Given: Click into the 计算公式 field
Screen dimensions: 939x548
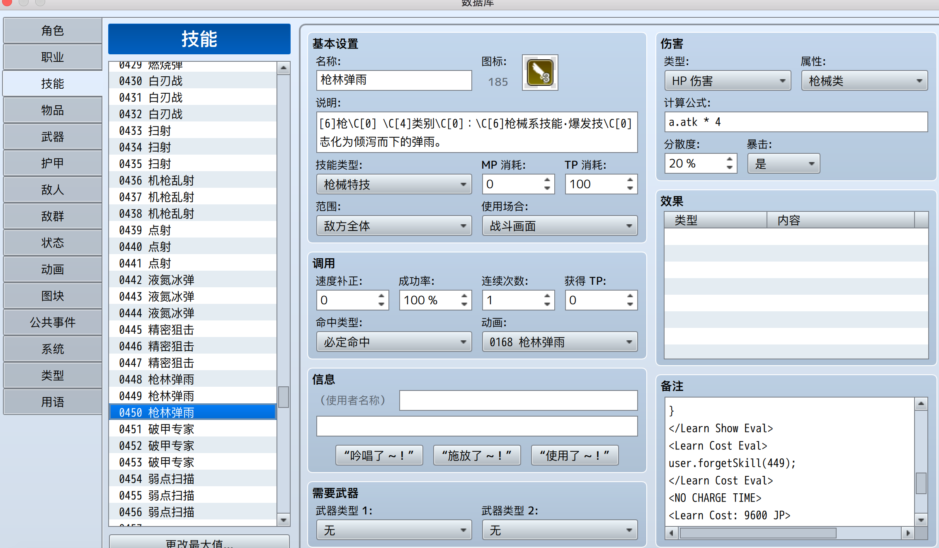Looking at the screenshot, I should 796,122.
